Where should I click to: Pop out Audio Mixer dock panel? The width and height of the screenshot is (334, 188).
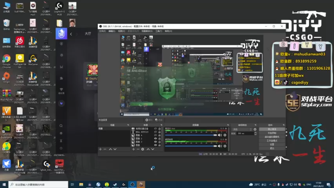point(228,125)
